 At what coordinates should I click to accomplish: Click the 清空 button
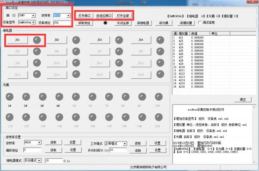coord(243,99)
